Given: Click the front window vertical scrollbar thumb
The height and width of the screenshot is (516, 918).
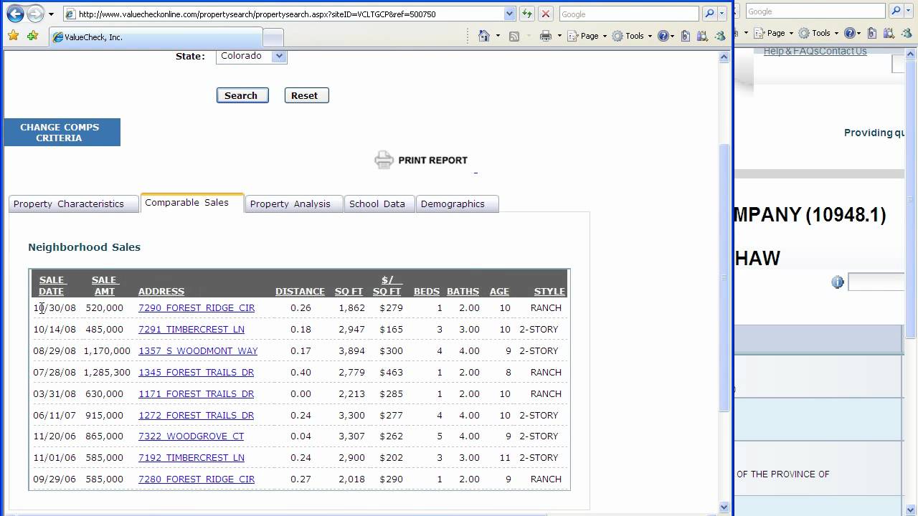Looking at the screenshot, I should tap(724, 277).
